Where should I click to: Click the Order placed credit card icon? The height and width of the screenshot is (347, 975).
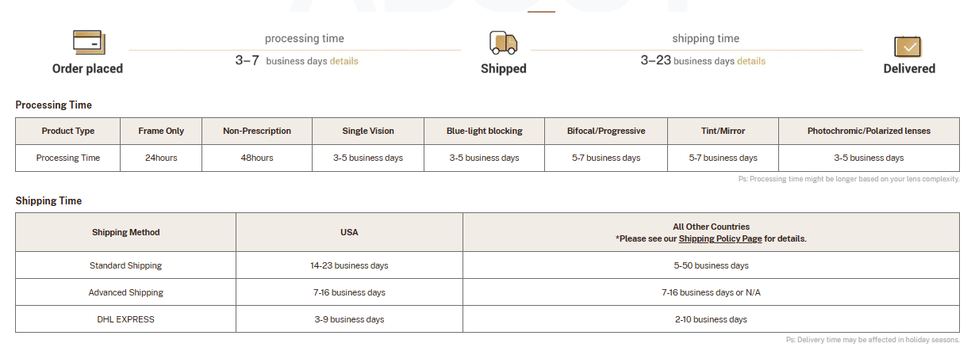click(x=88, y=42)
